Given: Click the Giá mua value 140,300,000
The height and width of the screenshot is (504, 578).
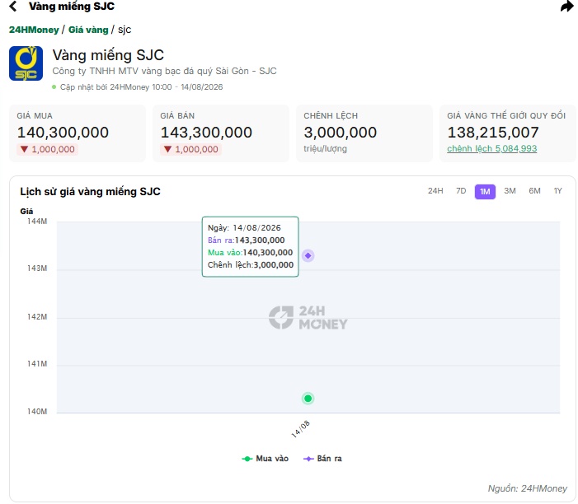Looking at the screenshot, I should pyautogui.click(x=63, y=133).
